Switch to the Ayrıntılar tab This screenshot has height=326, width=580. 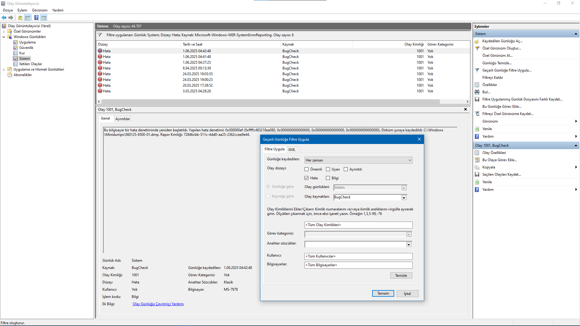tap(123, 119)
